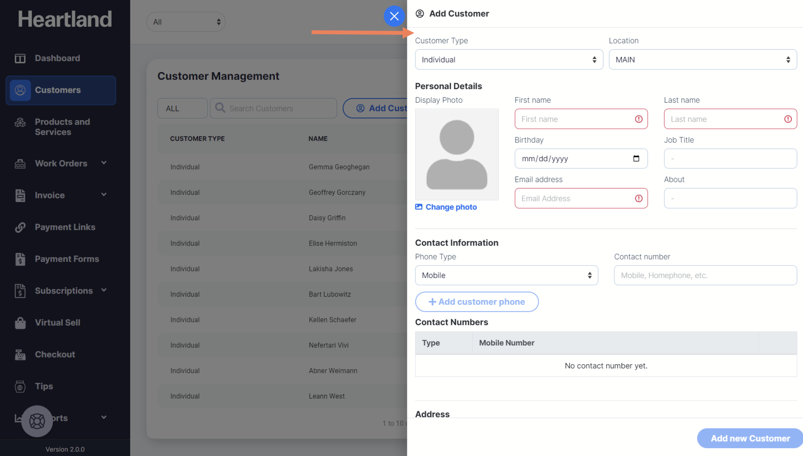
Task: Open the Payment Forms menu item
Action: click(x=67, y=259)
